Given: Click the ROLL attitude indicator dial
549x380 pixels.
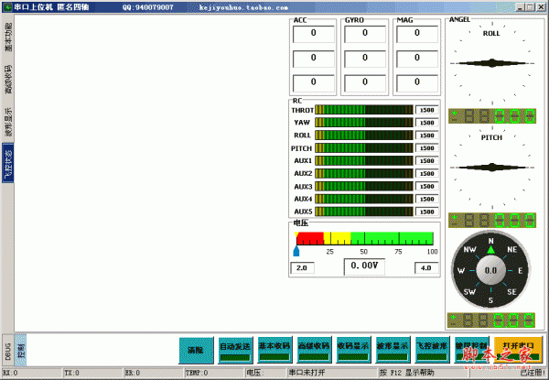Looking at the screenshot, I should (x=492, y=63).
